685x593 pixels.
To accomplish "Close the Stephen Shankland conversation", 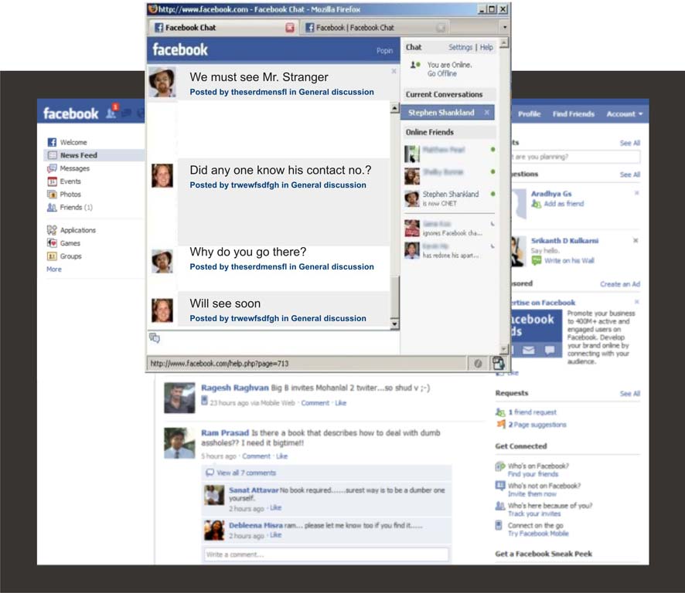I will tap(486, 113).
